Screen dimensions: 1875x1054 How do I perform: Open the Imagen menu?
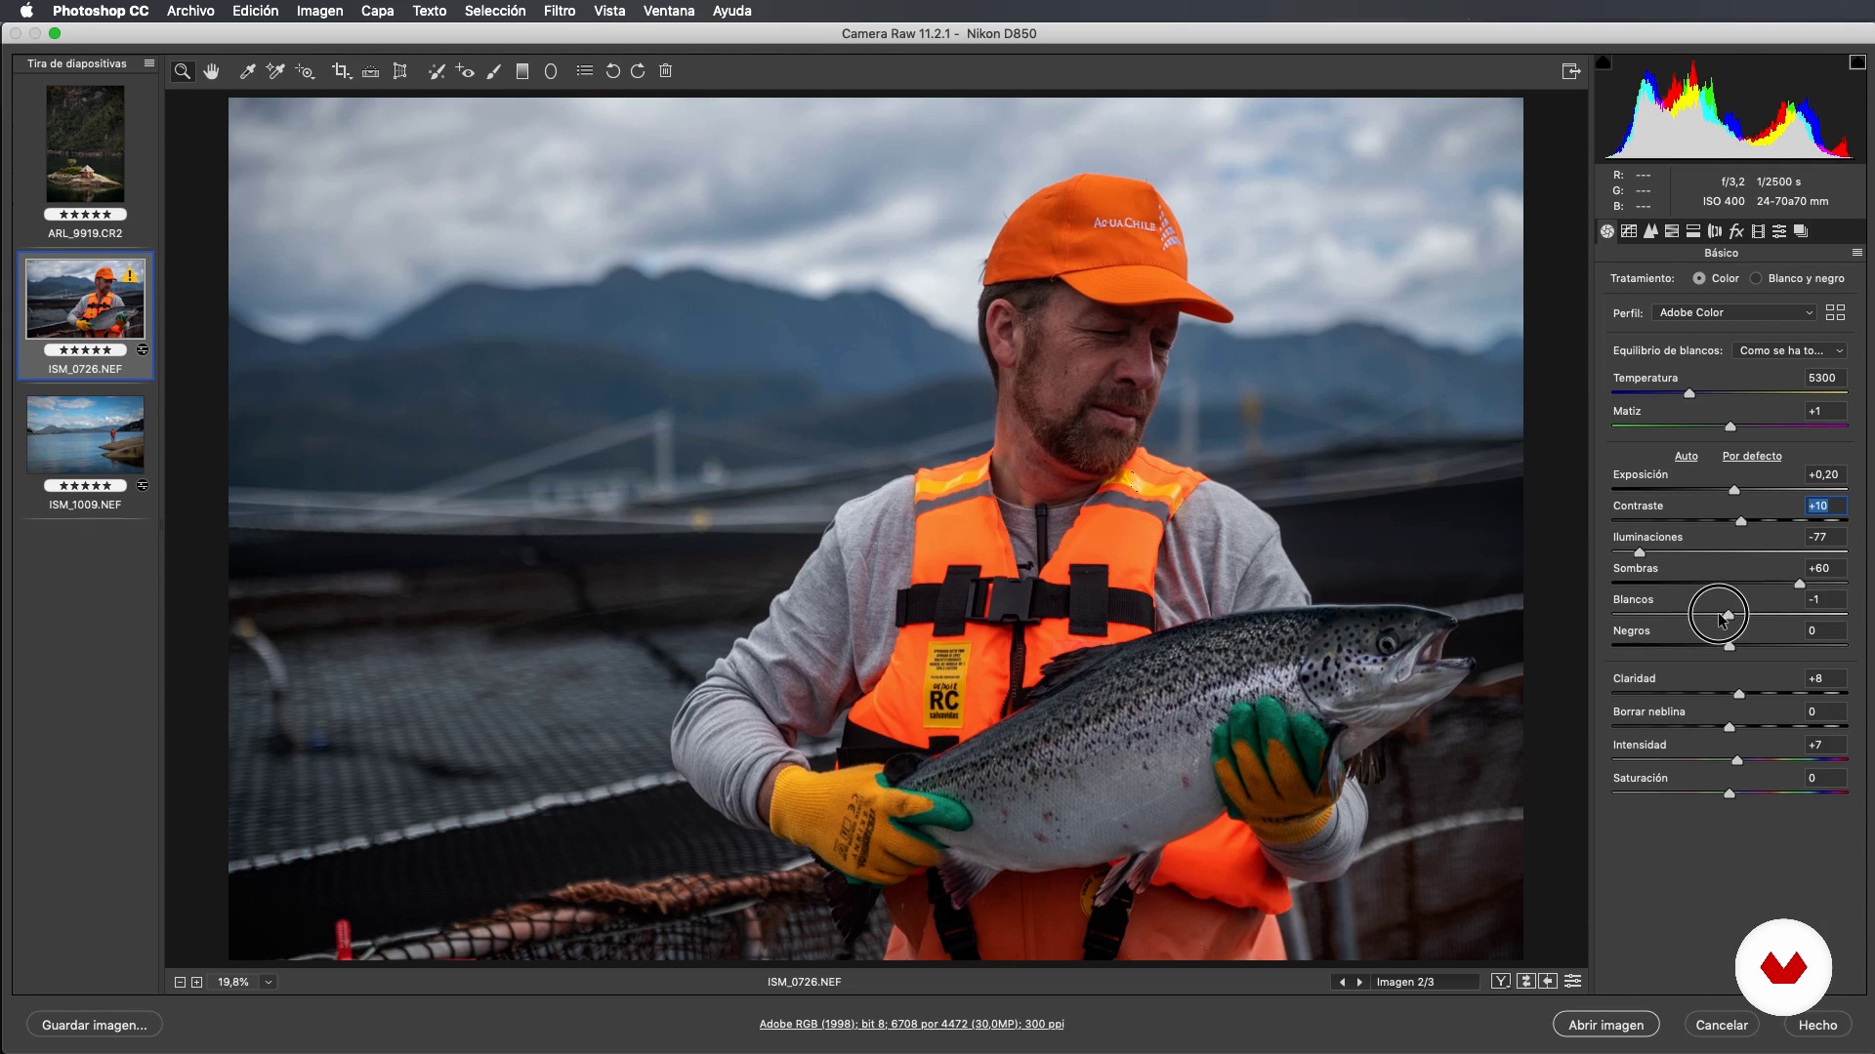319,11
